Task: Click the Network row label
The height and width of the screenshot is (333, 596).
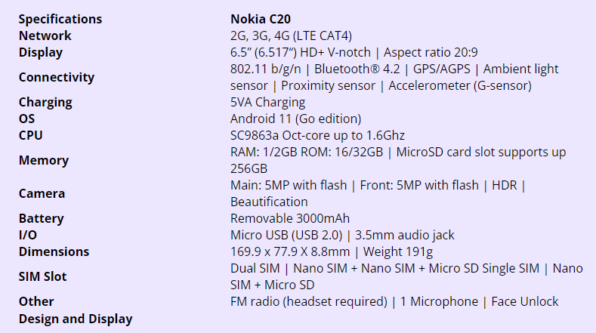Action: point(45,35)
